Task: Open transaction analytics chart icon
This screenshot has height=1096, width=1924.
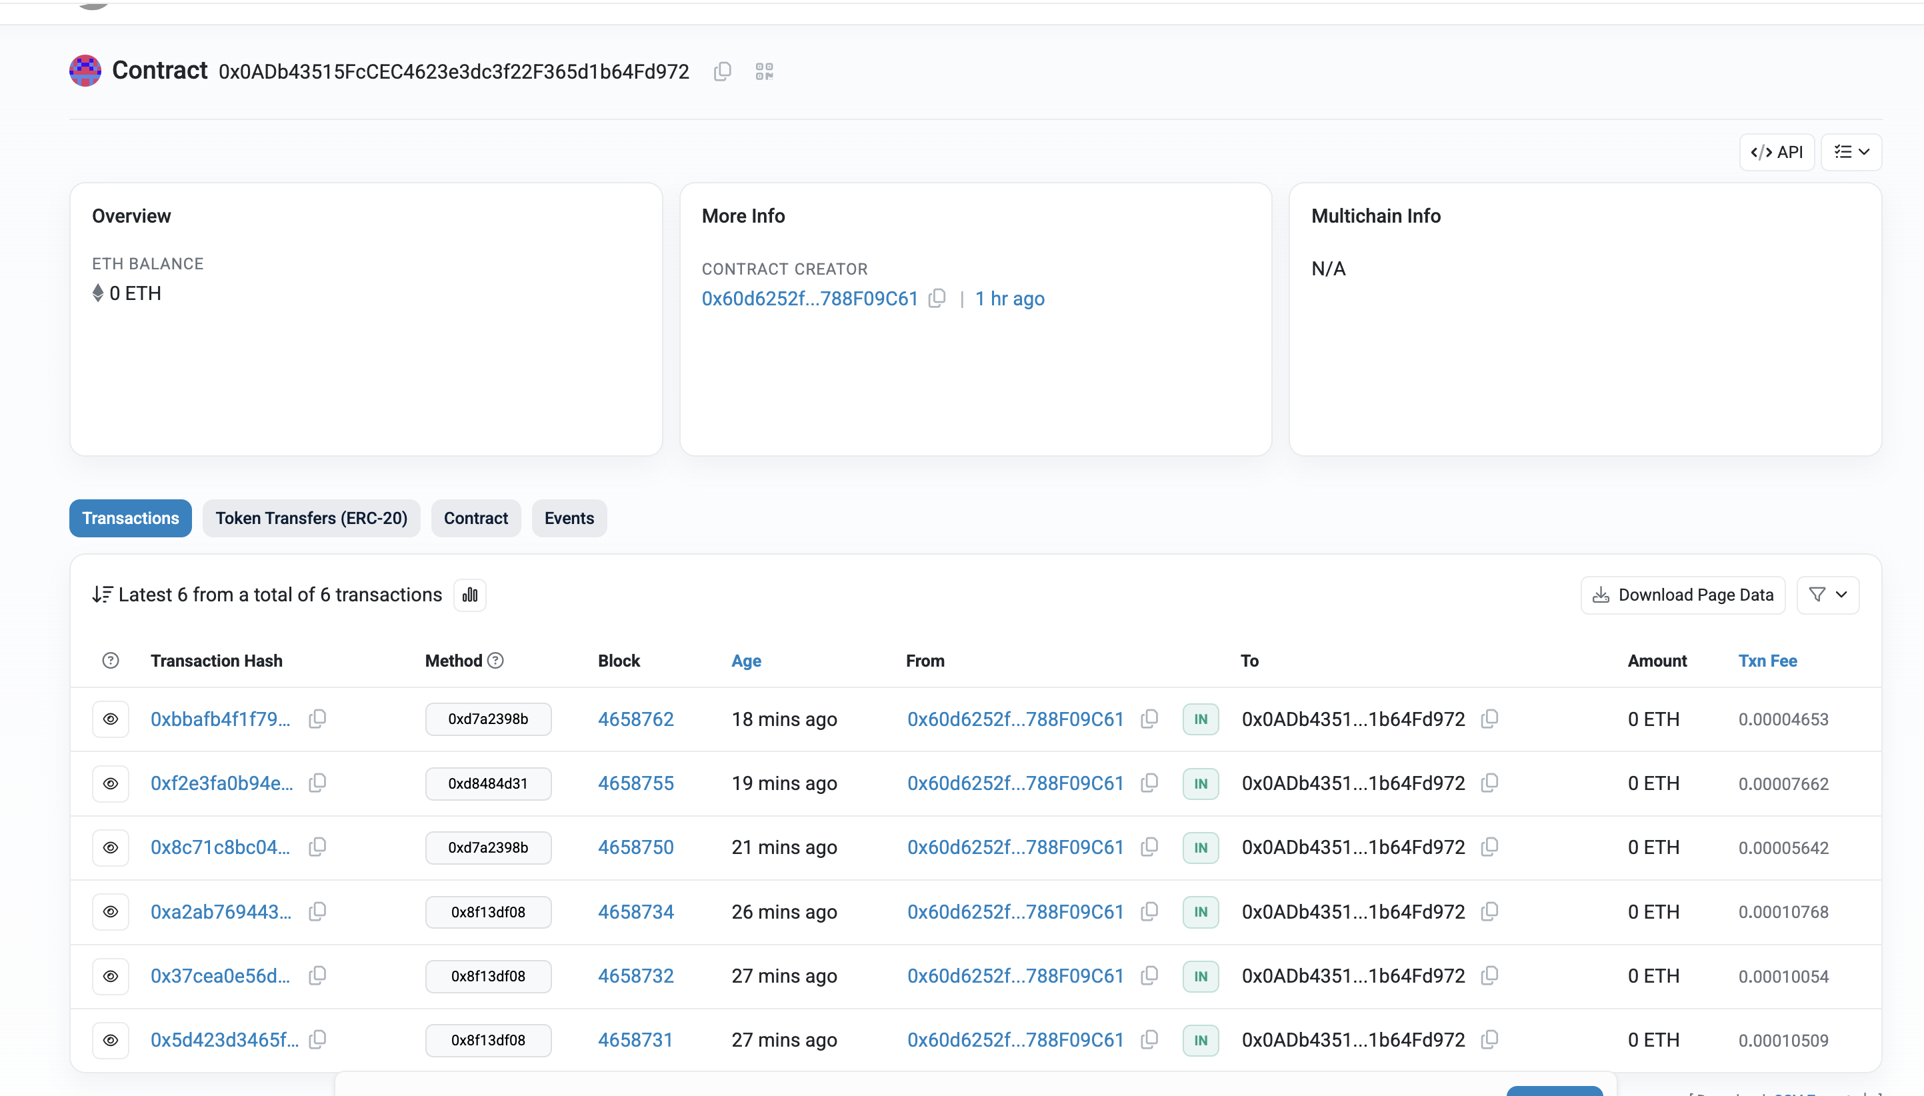Action: click(470, 595)
